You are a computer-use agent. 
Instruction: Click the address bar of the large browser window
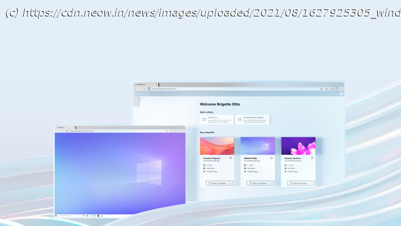tap(234, 89)
